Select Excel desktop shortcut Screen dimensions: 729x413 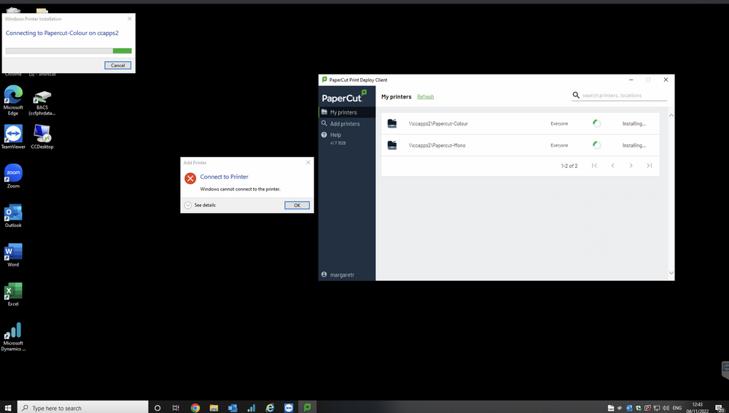coord(13,294)
